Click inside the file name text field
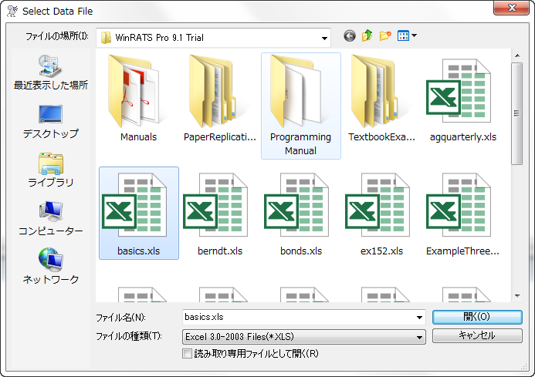The image size is (535, 377). click(297, 318)
